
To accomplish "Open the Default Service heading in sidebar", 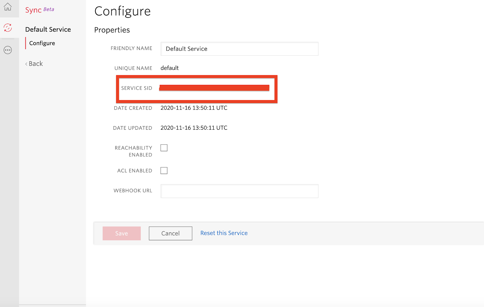I will pos(48,29).
